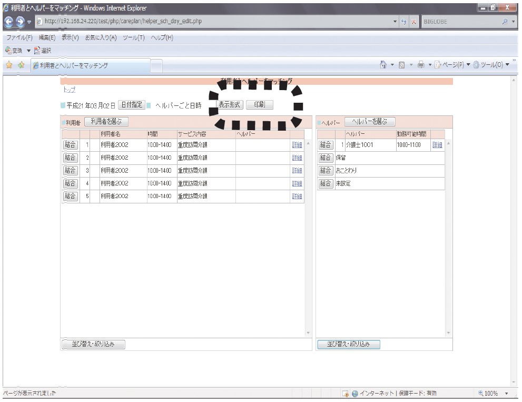This screenshot has width=522, height=402.
Task: Open the zoom level 100% dropdown
Action: 506,394
